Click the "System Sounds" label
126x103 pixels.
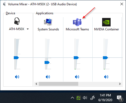48,29
